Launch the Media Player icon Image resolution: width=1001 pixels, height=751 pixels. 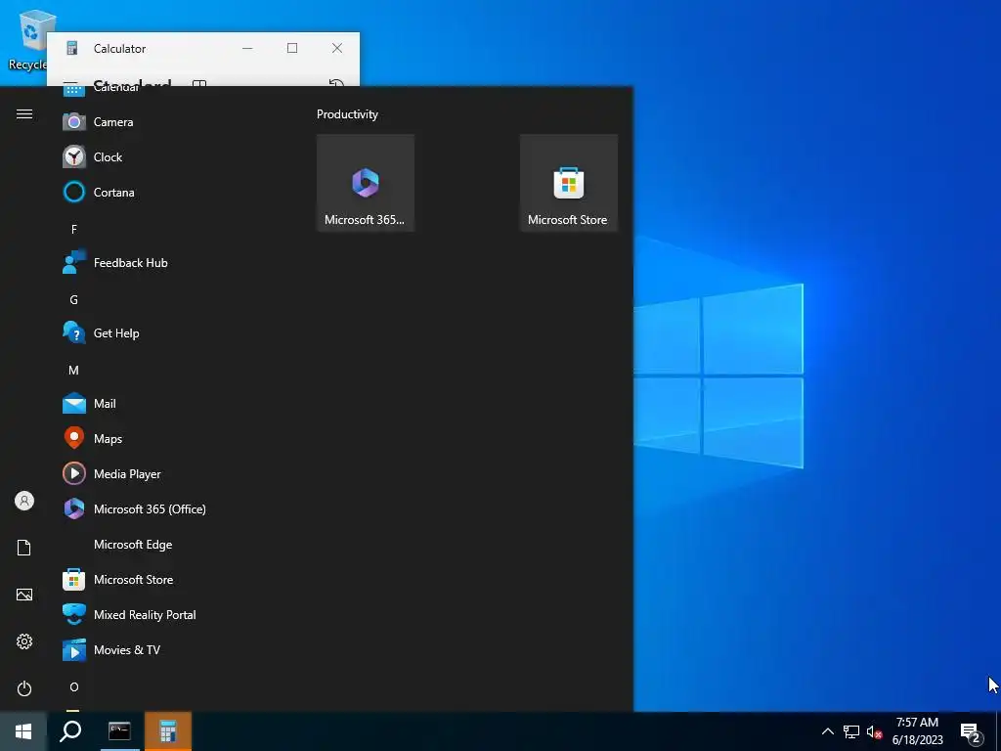(74, 474)
